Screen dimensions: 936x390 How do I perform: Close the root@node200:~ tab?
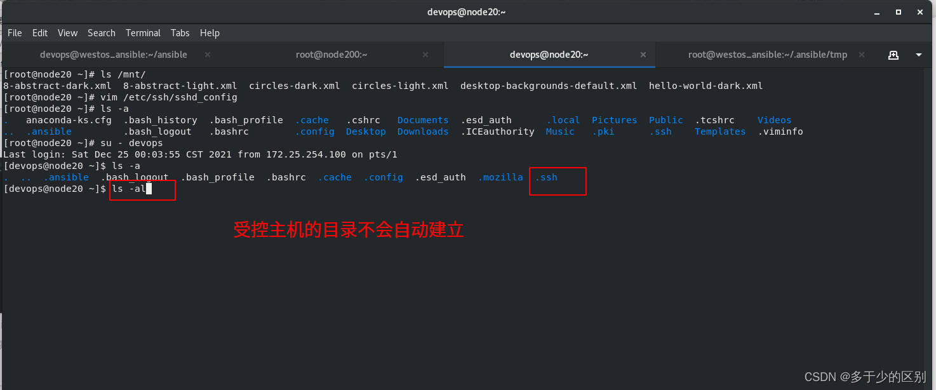point(425,55)
